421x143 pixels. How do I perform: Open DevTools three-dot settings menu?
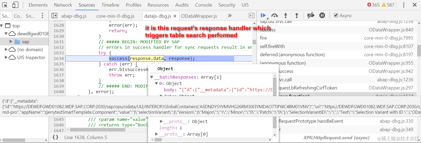coord(404,5)
